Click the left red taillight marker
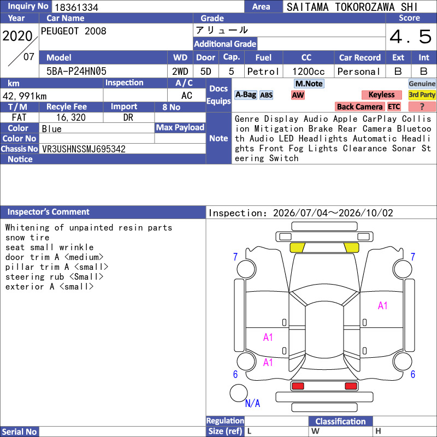The width and height of the screenshot is (437, 437). pos(298,386)
